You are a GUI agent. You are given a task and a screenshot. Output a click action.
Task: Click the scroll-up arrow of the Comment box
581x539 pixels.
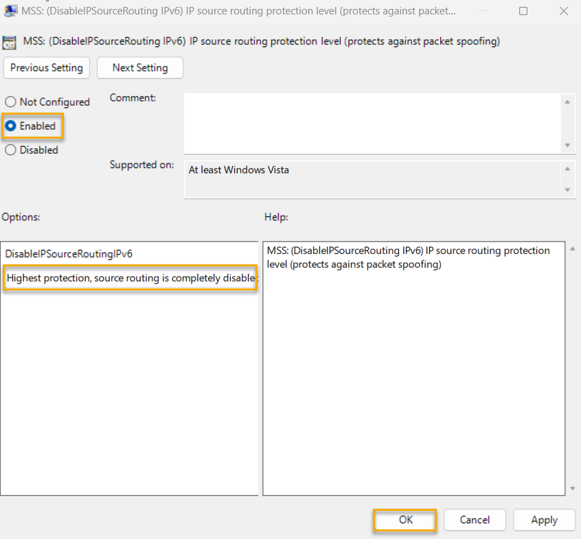point(569,101)
